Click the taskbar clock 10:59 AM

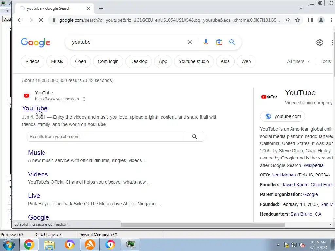point(318,242)
